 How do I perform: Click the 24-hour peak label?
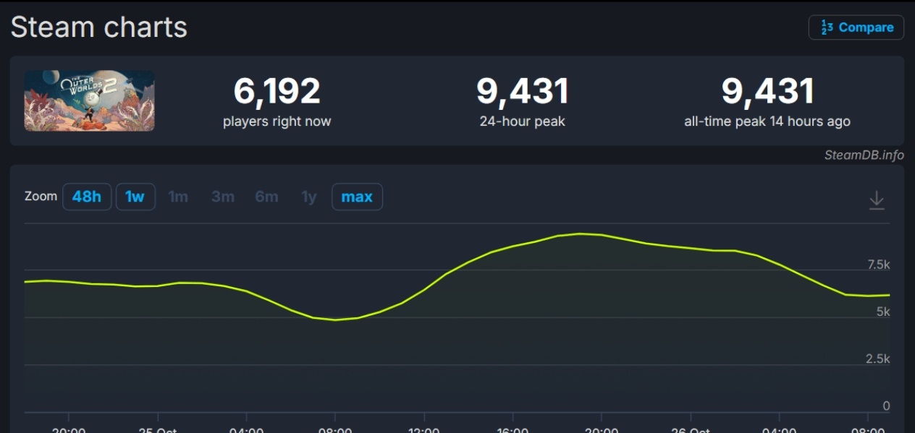point(523,121)
